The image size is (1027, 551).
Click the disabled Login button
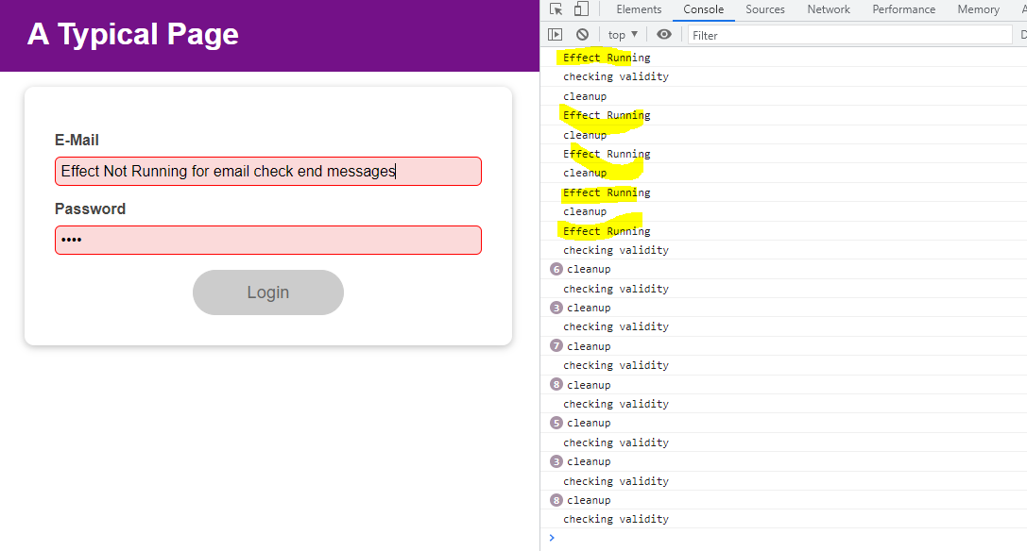tap(268, 292)
